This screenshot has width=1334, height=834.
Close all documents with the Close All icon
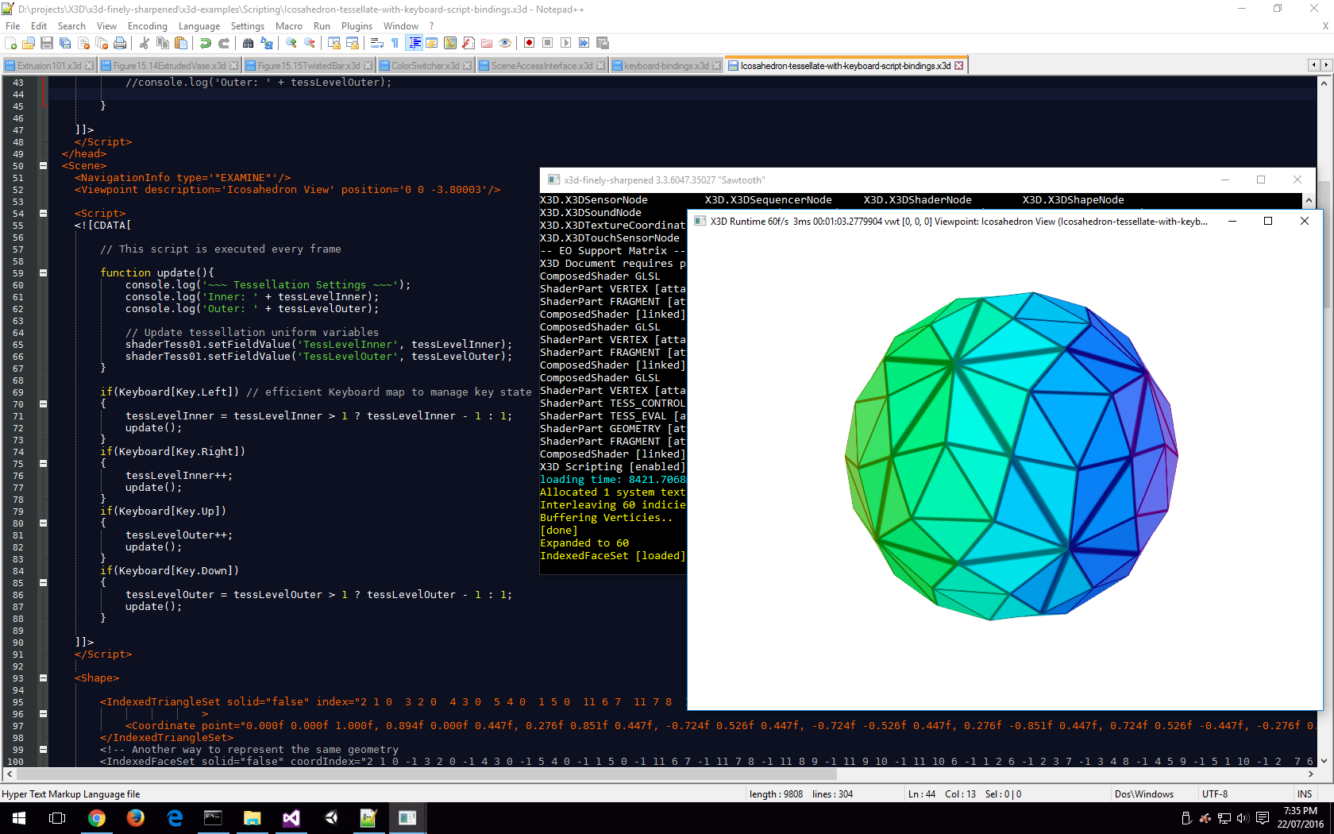[x=102, y=43]
